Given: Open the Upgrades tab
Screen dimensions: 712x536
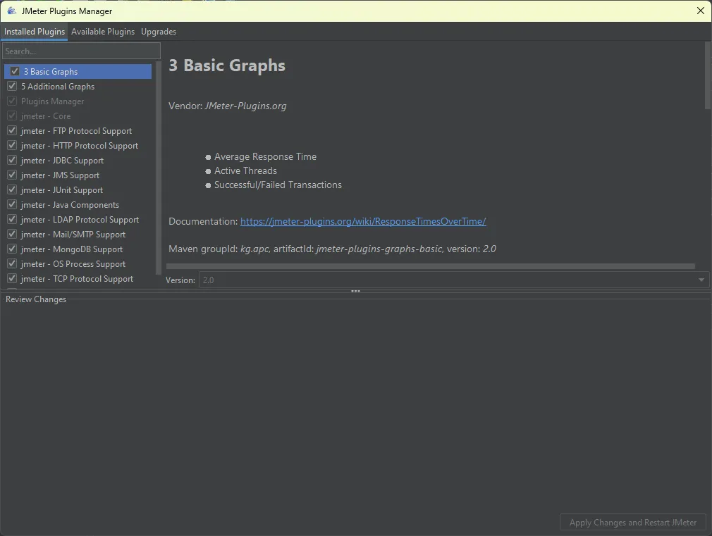Looking at the screenshot, I should [x=159, y=32].
